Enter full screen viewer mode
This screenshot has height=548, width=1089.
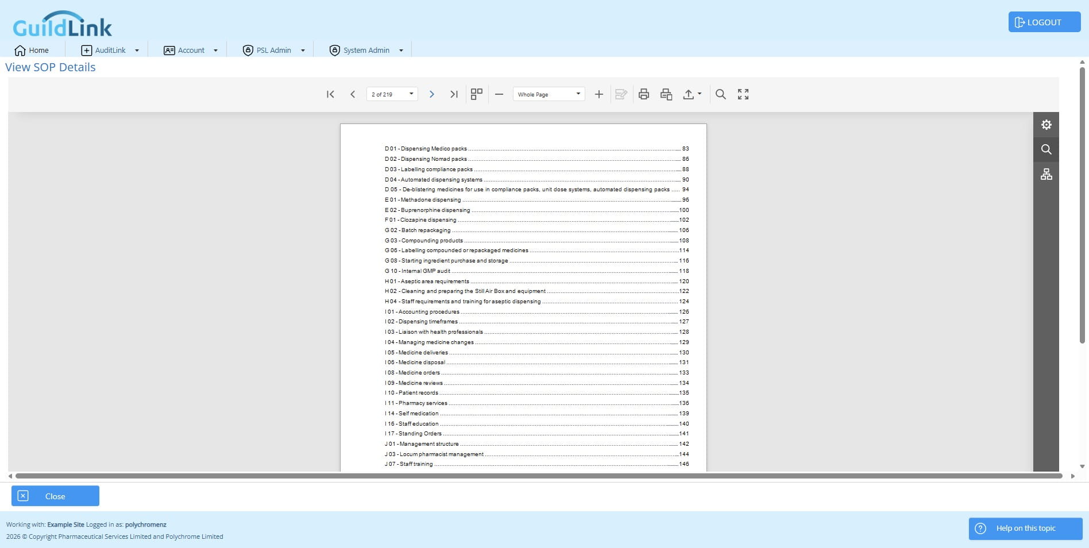(x=743, y=94)
